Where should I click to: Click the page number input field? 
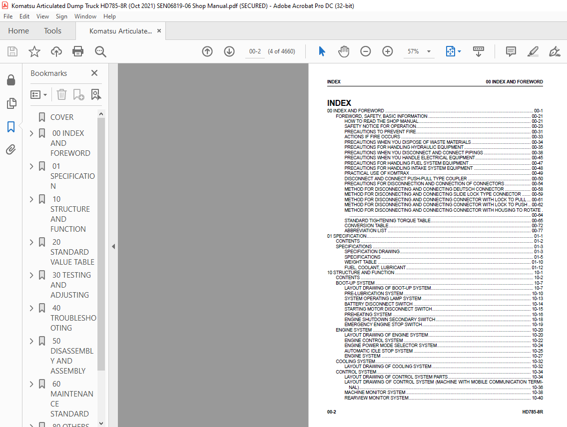click(x=255, y=51)
